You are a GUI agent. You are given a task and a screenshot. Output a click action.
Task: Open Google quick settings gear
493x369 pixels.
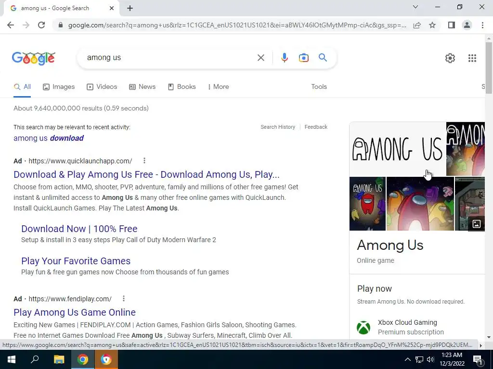pyautogui.click(x=450, y=58)
